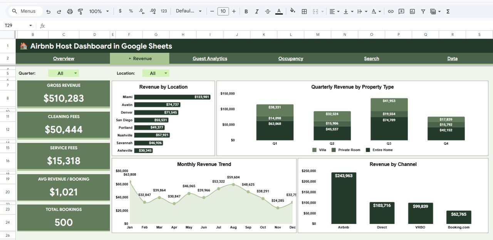Format selection as currency
The image size is (493, 240).
click(120, 11)
